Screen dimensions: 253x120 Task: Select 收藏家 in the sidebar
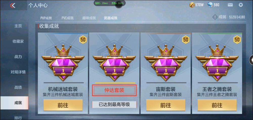18,41
